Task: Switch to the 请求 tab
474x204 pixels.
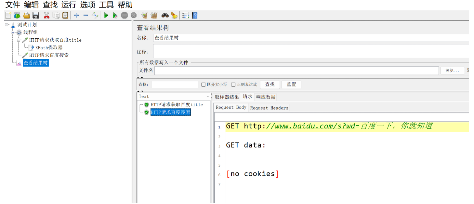Action: tap(247, 96)
